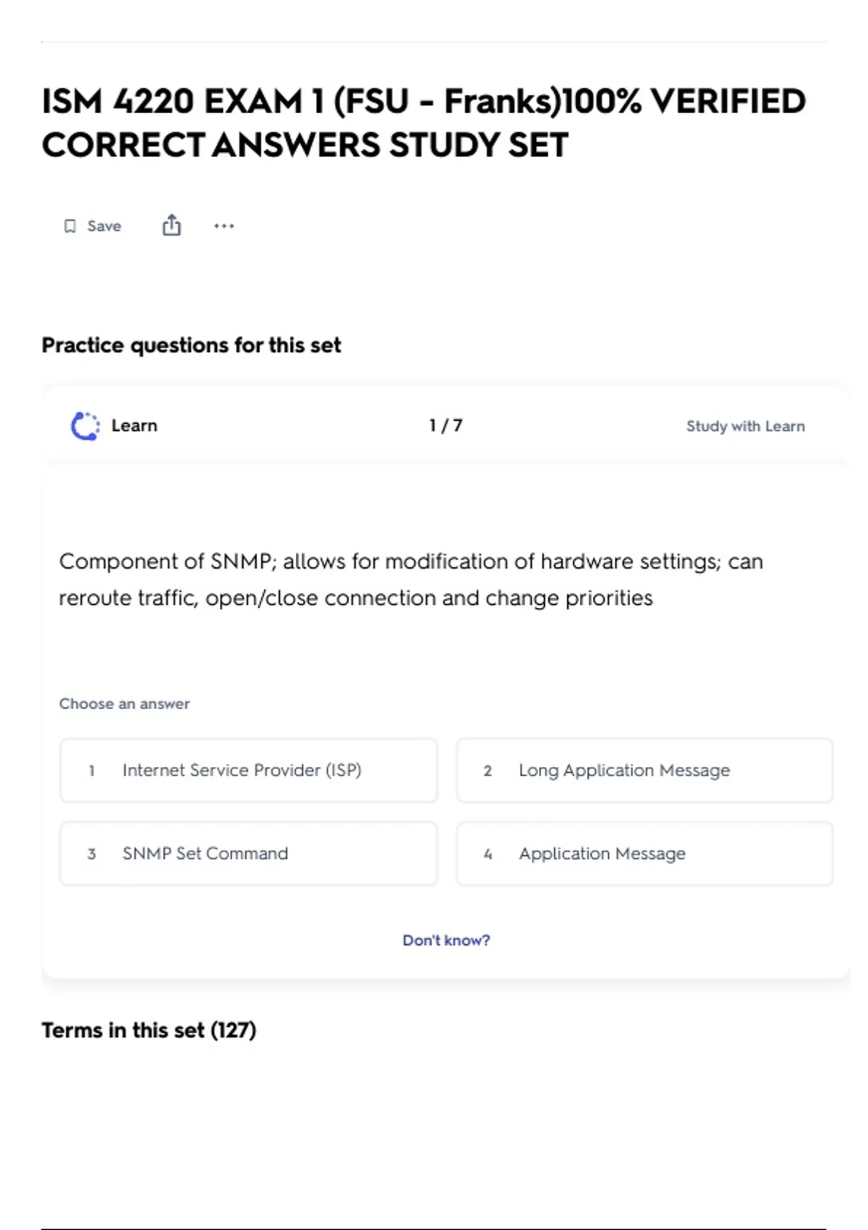This screenshot has height=1230, width=868.
Task: Open the three-dot more options menu
Action: click(224, 226)
